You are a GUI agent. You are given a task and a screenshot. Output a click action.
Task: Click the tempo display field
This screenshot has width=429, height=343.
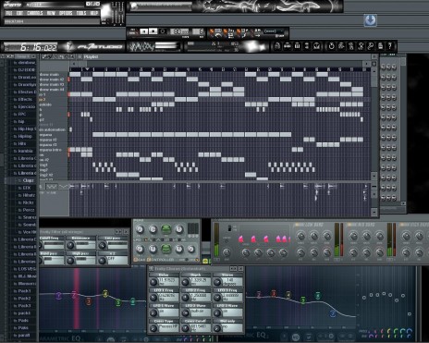tap(179, 31)
